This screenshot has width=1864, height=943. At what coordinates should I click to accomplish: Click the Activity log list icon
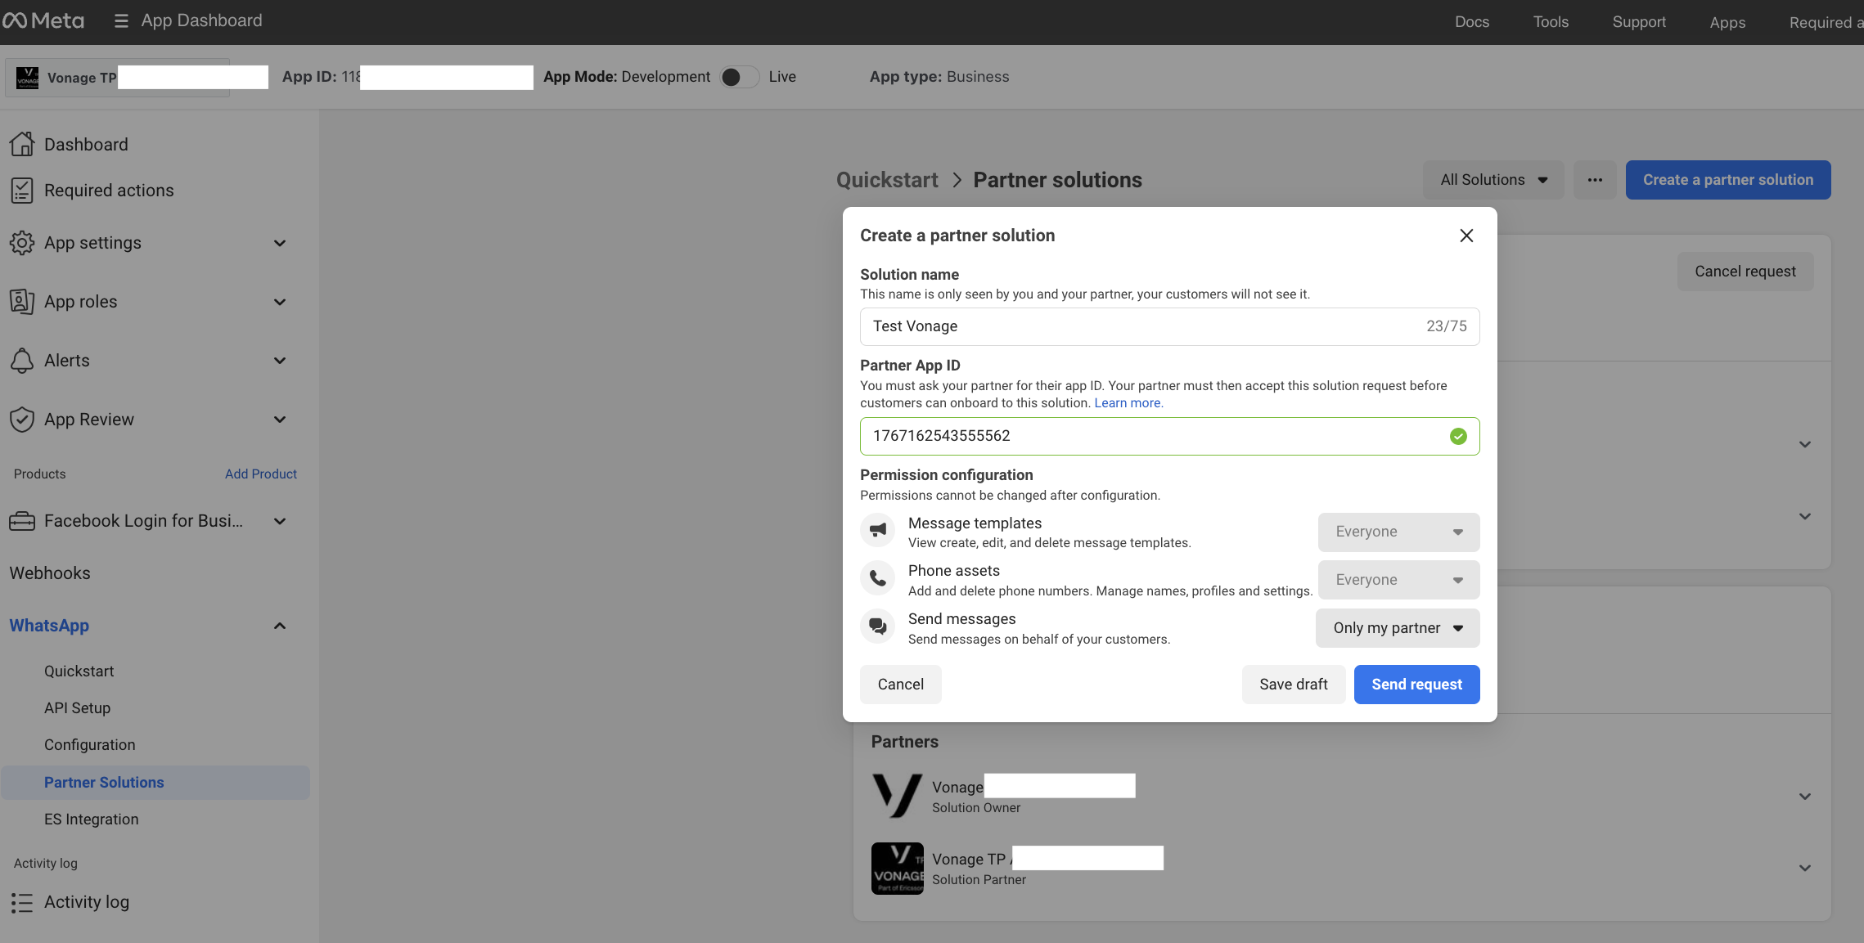[22, 902]
